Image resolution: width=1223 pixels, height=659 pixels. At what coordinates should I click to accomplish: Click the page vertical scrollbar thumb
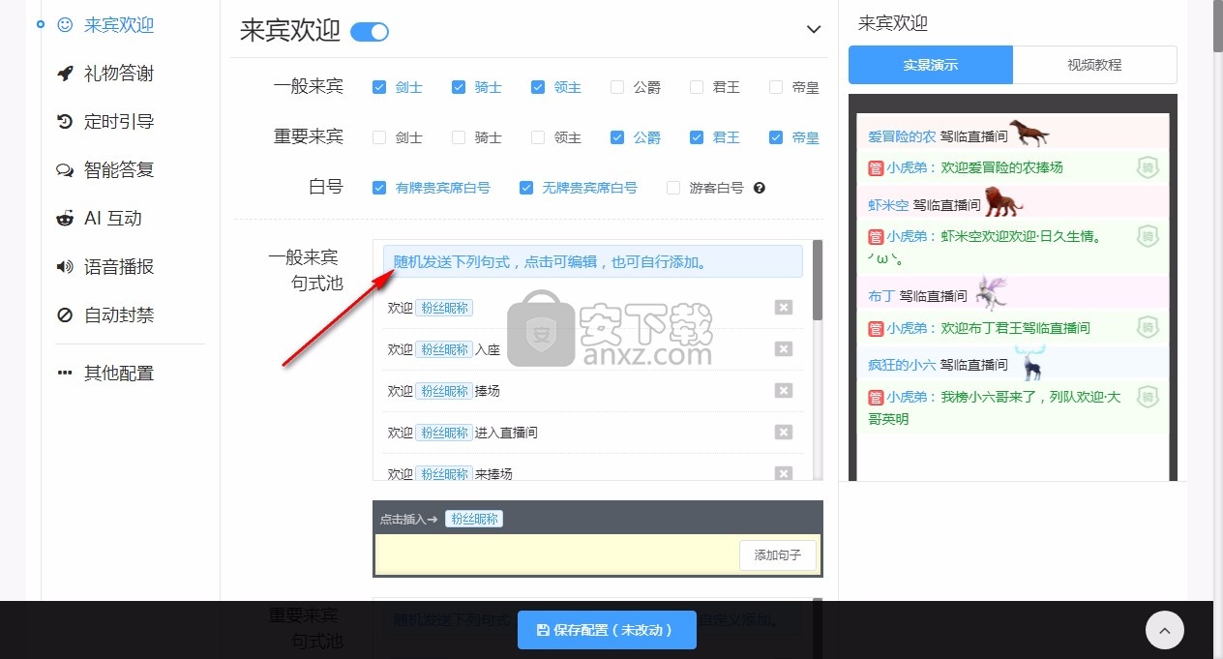coord(1217,25)
